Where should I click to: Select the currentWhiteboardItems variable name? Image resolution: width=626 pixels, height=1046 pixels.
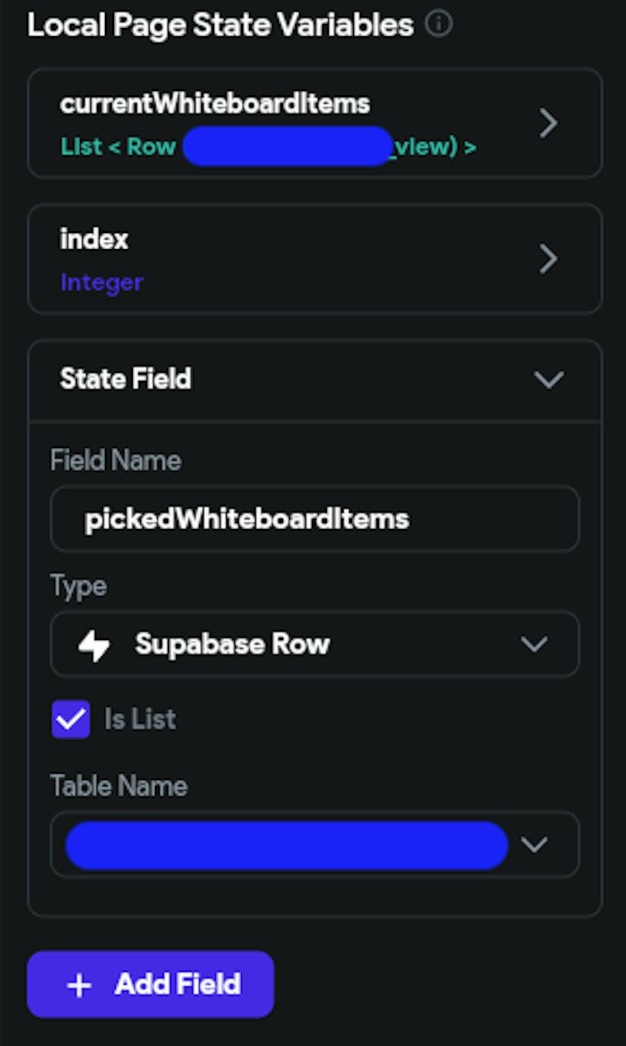215,103
